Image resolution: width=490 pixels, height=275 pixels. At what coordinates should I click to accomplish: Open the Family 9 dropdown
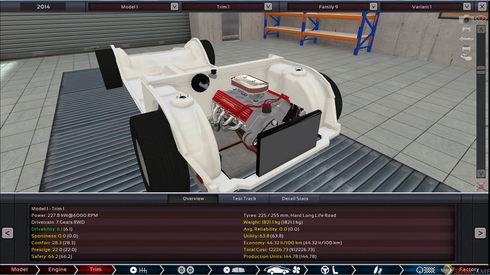click(373, 7)
